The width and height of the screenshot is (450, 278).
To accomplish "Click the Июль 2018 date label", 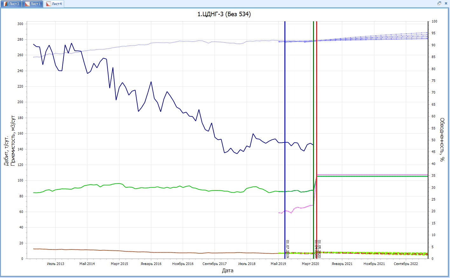I will click(247, 264).
